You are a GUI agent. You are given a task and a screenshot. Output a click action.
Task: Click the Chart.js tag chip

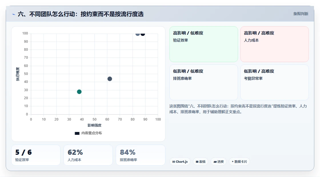click(x=180, y=162)
